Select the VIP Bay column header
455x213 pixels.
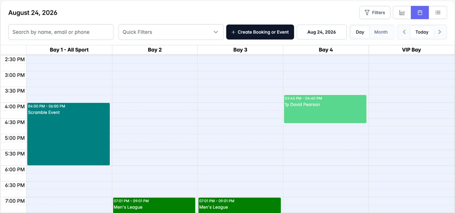coord(411,50)
